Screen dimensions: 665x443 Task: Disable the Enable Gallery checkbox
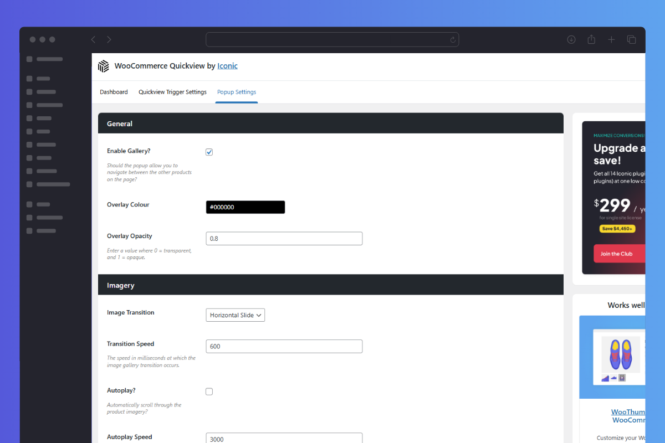point(209,152)
